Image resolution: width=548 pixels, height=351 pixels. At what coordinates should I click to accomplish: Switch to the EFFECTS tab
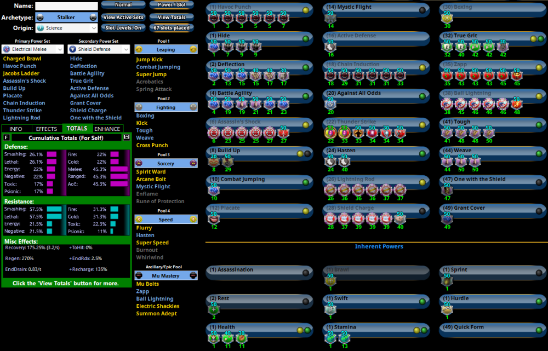pyautogui.click(x=47, y=129)
